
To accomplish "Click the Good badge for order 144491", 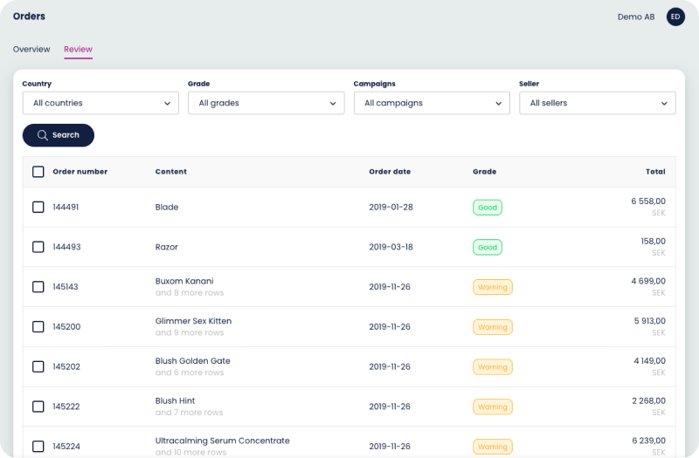I will click(488, 208).
